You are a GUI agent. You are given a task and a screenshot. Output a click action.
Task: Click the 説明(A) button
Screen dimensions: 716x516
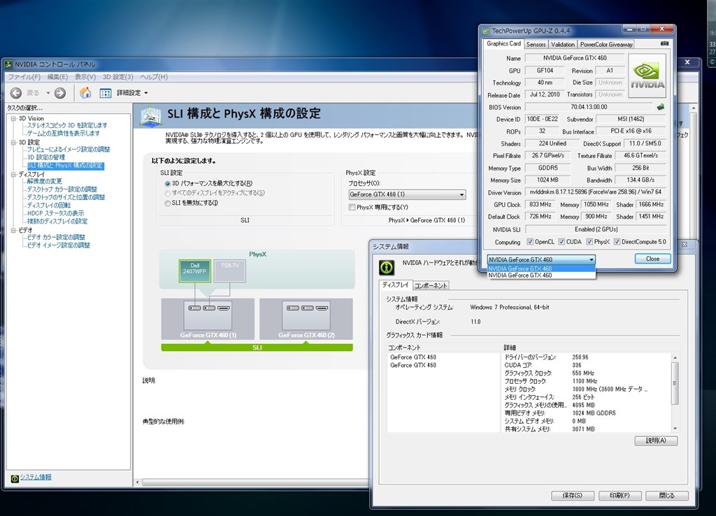tap(656, 440)
